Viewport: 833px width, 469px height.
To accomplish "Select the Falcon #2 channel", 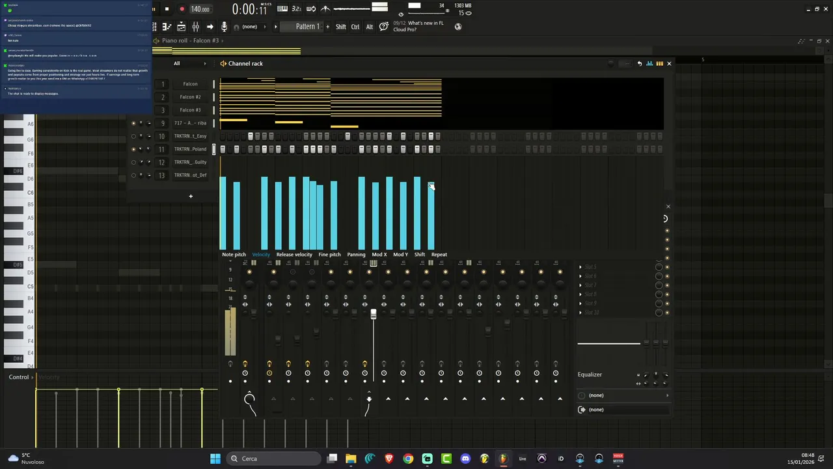I will 190,97.
